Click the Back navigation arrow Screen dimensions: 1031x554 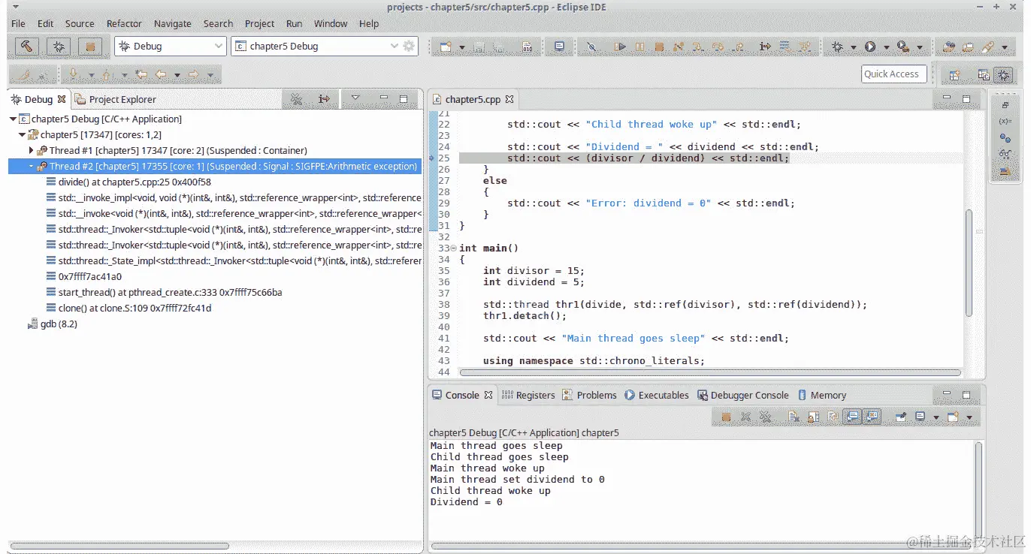tap(160, 74)
